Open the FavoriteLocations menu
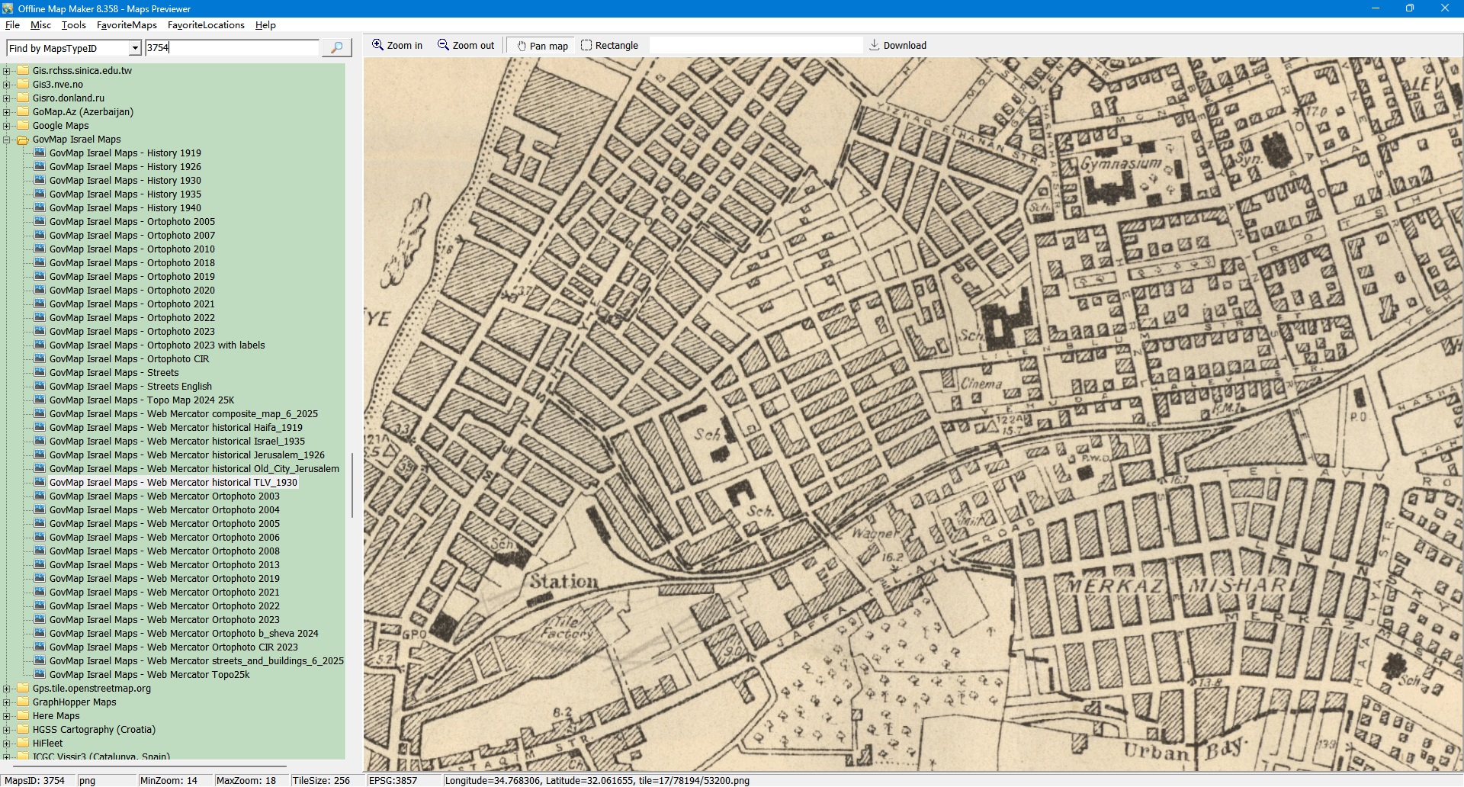Screen dimensions: 1464x787 pos(206,25)
